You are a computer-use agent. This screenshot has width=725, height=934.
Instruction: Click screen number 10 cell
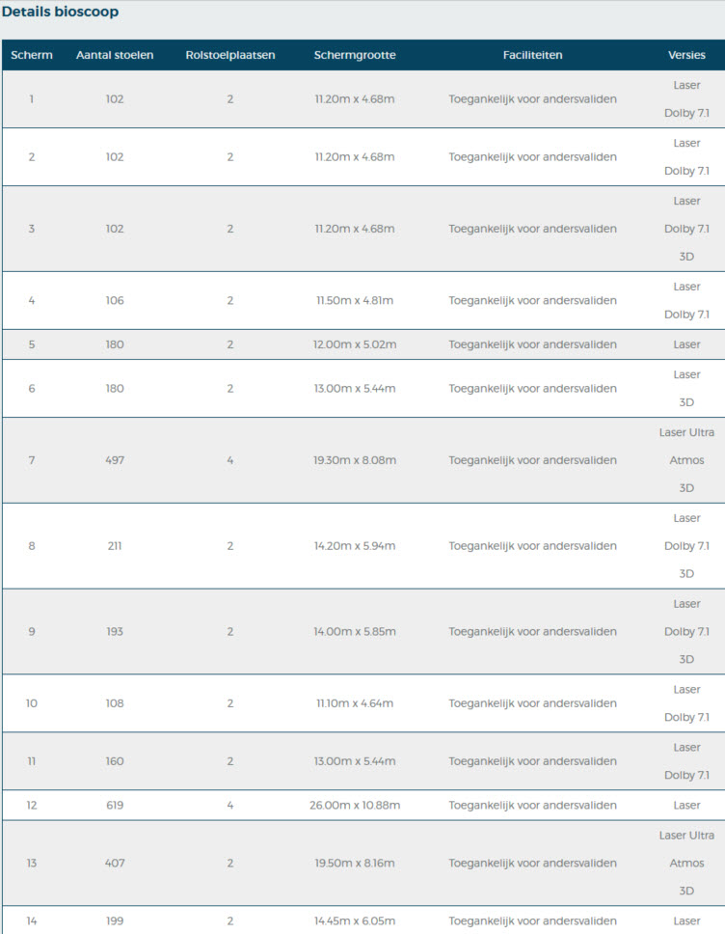pos(32,702)
